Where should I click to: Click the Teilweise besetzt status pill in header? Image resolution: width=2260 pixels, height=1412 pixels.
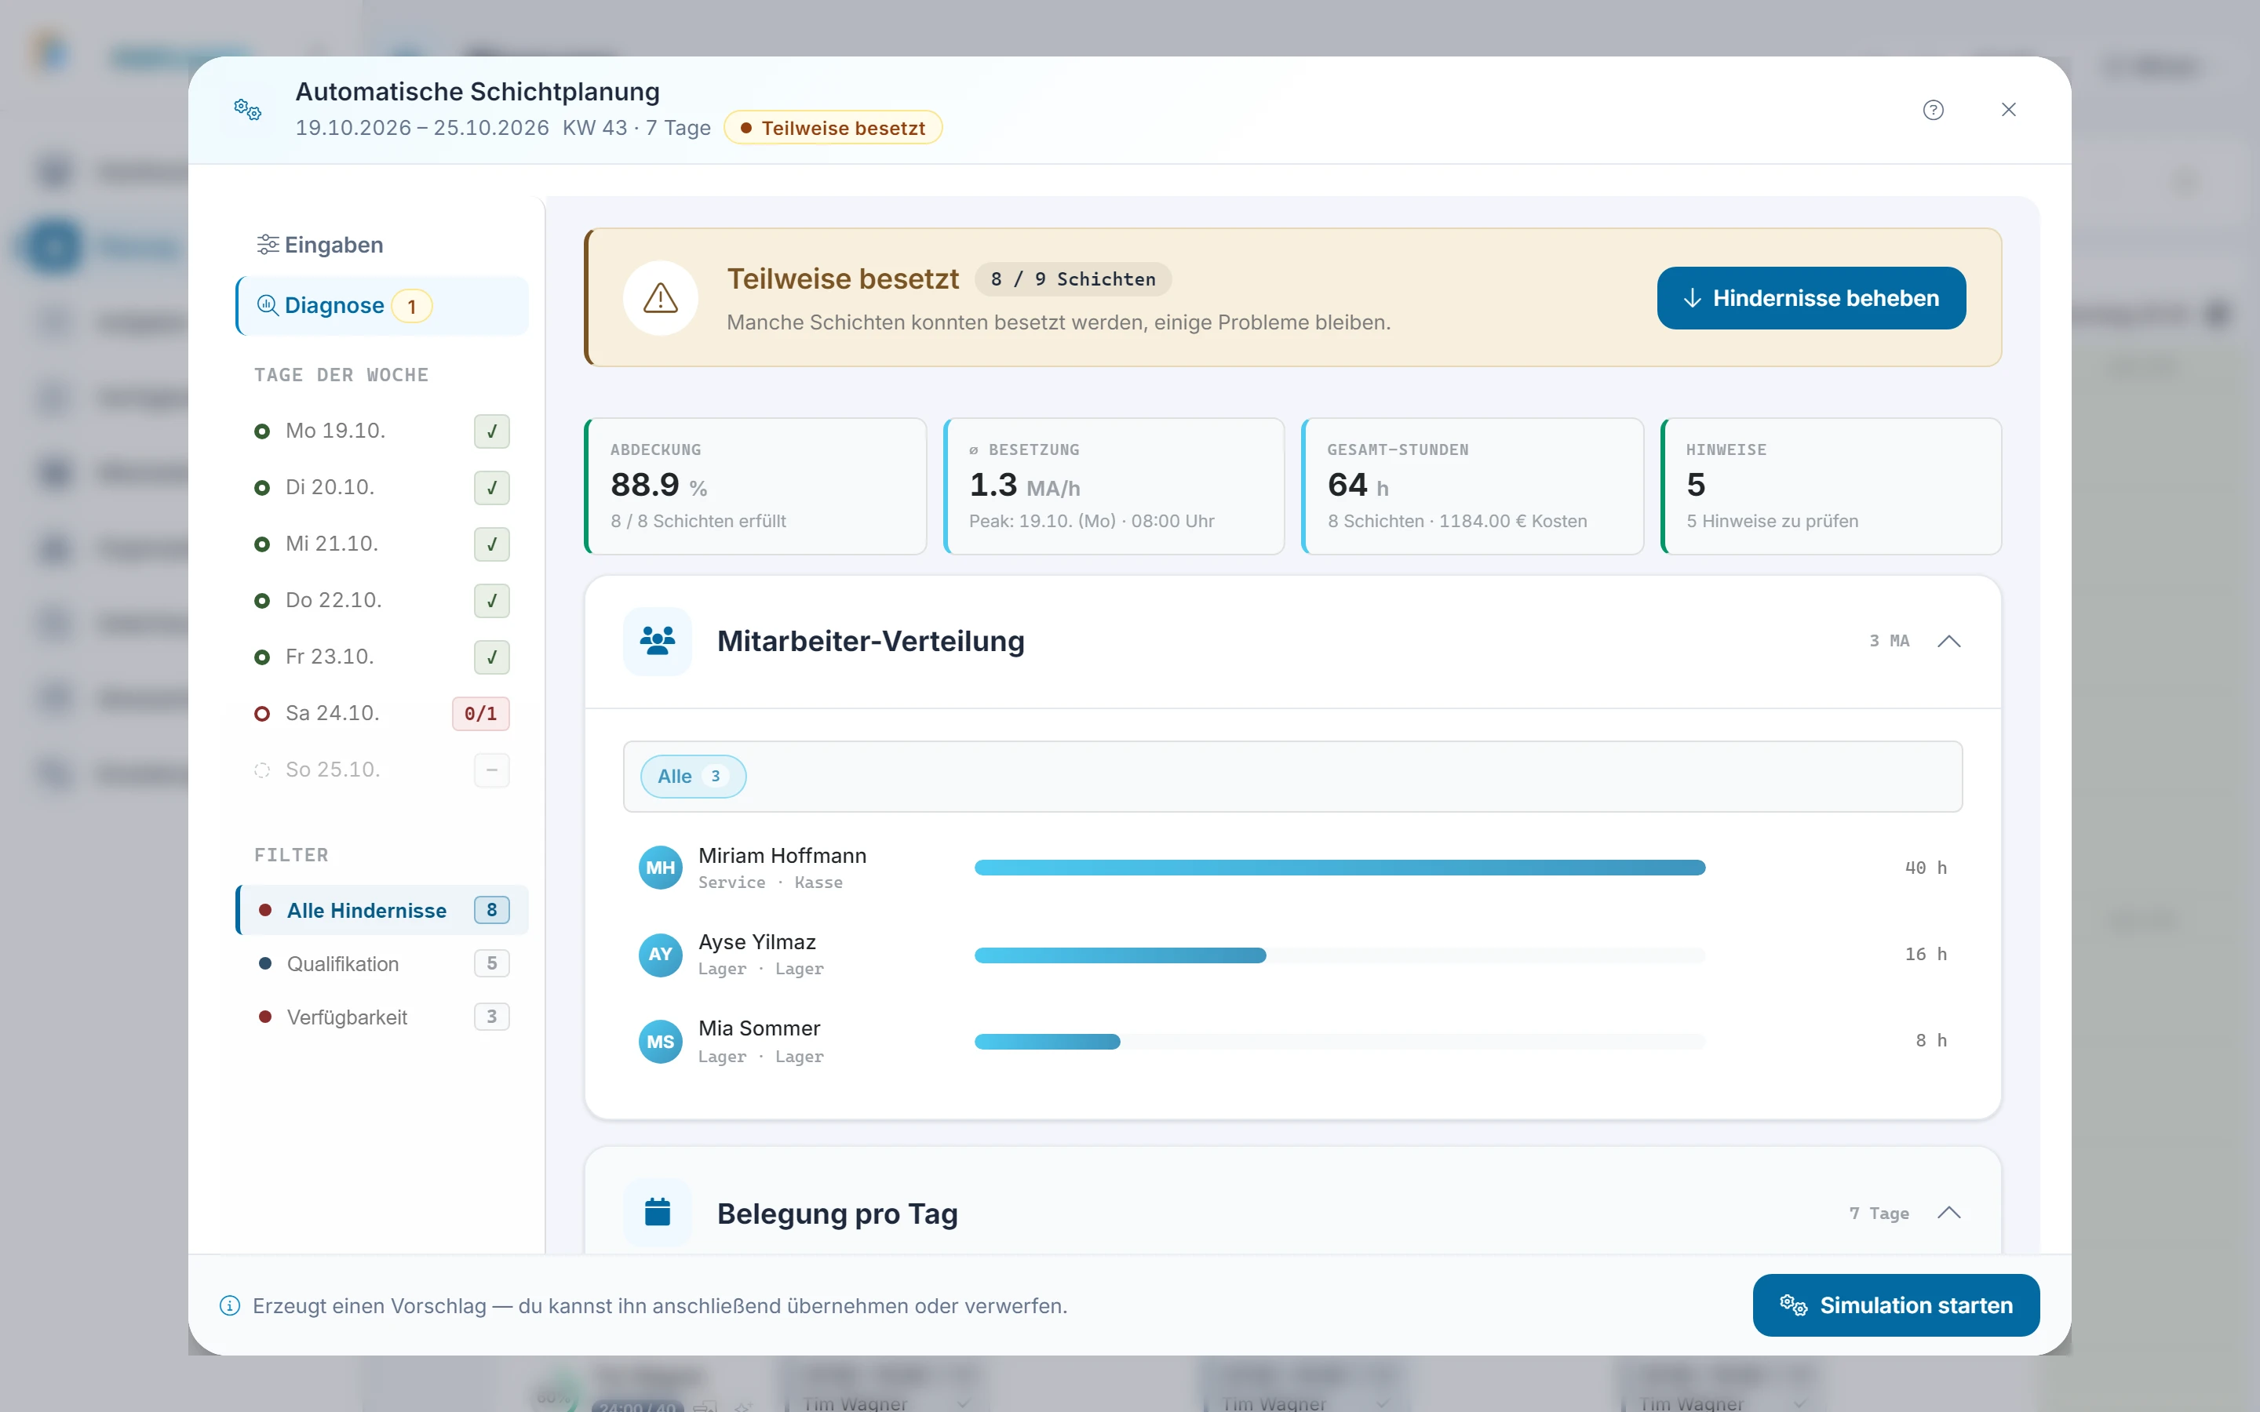[833, 128]
